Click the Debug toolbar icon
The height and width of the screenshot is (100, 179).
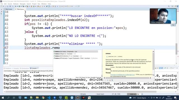point(16,6)
